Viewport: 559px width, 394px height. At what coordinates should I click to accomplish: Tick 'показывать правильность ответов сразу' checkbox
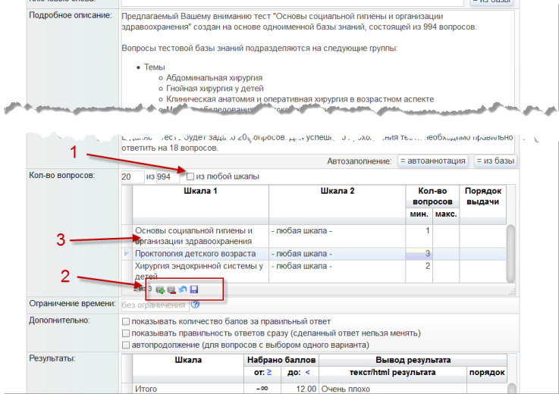coord(125,333)
